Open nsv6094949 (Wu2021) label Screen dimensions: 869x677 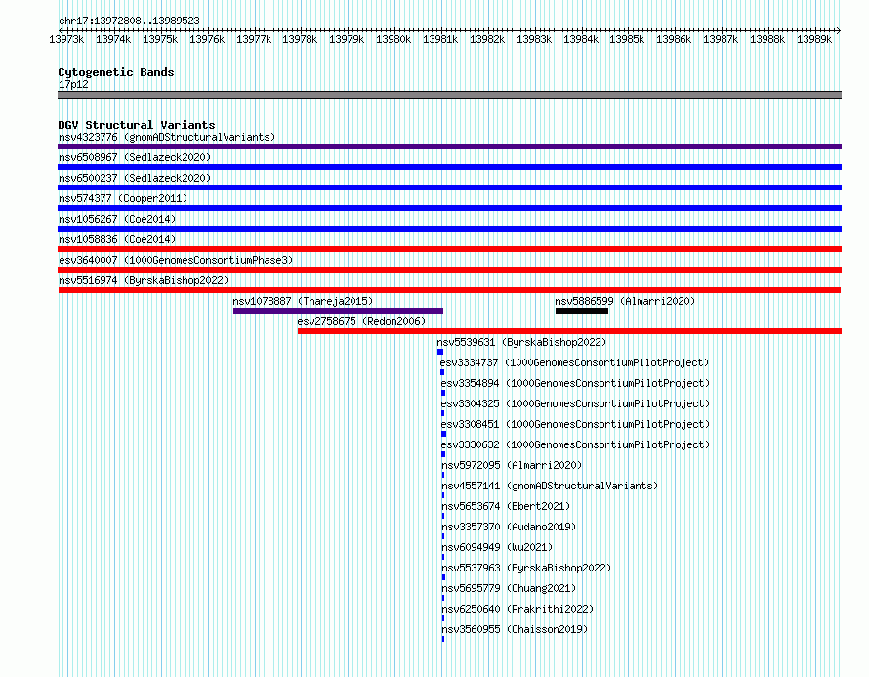point(497,547)
